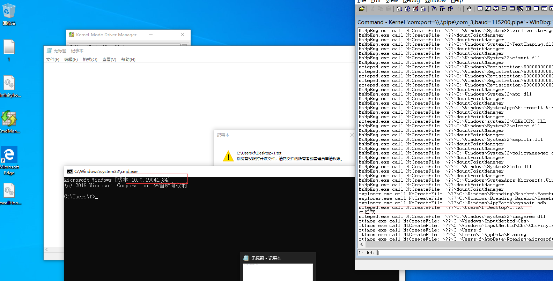Click the Notepad icon in its title bar
The width and height of the screenshot is (553, 281).
click(49, 51)
